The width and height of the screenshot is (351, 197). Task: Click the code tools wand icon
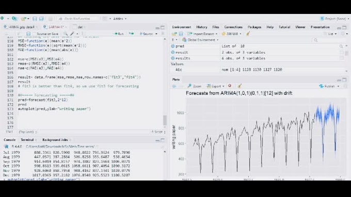point(72,33)
